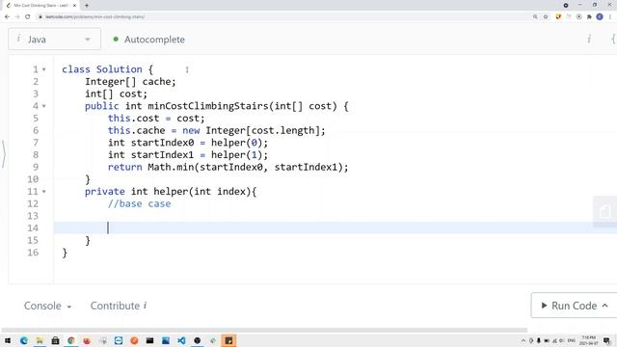Click the //base case comment
The height and width of the screenshot is (347, 617).
coord(139,203)
